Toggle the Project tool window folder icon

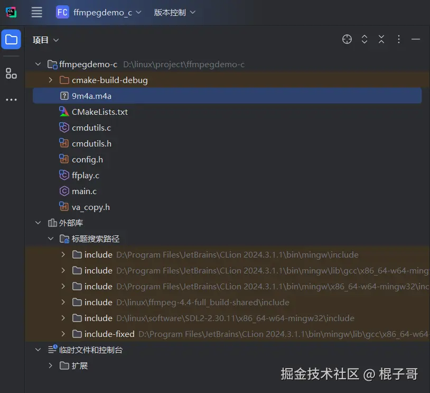click(11, 39)
